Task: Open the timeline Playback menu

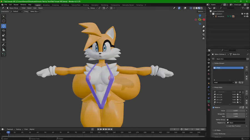Action: [11, 129]
